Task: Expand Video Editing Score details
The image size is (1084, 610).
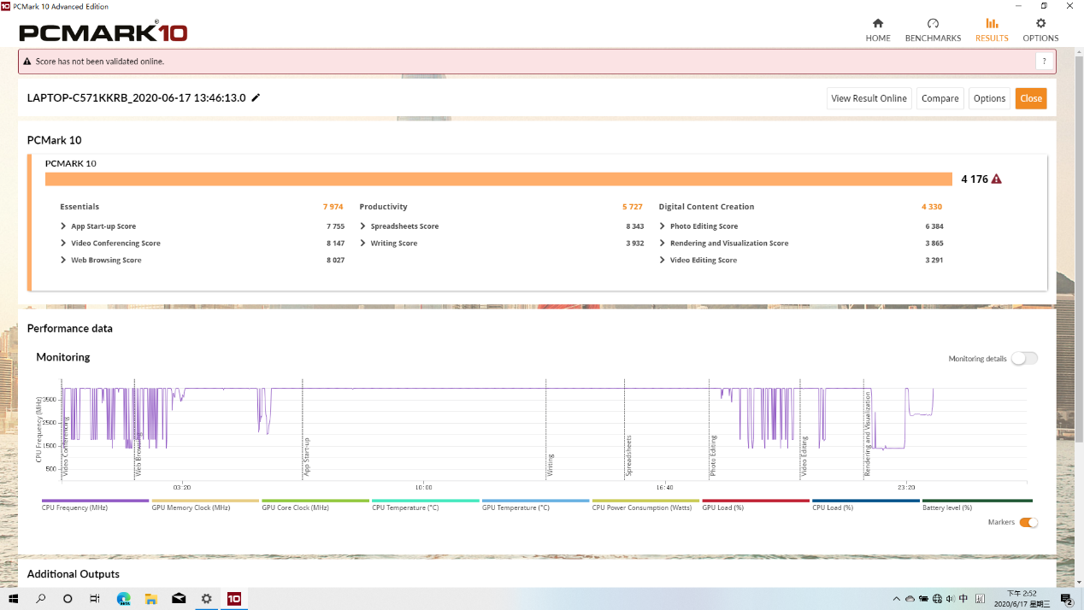Action: 663,260
